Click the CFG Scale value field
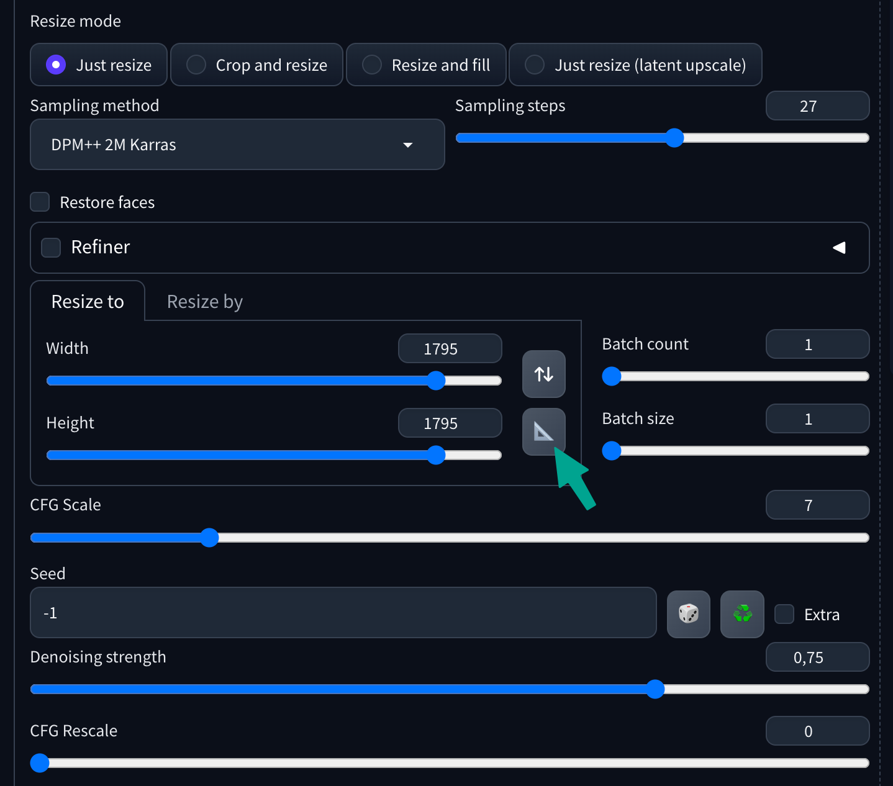 click(x=817, y=505)
